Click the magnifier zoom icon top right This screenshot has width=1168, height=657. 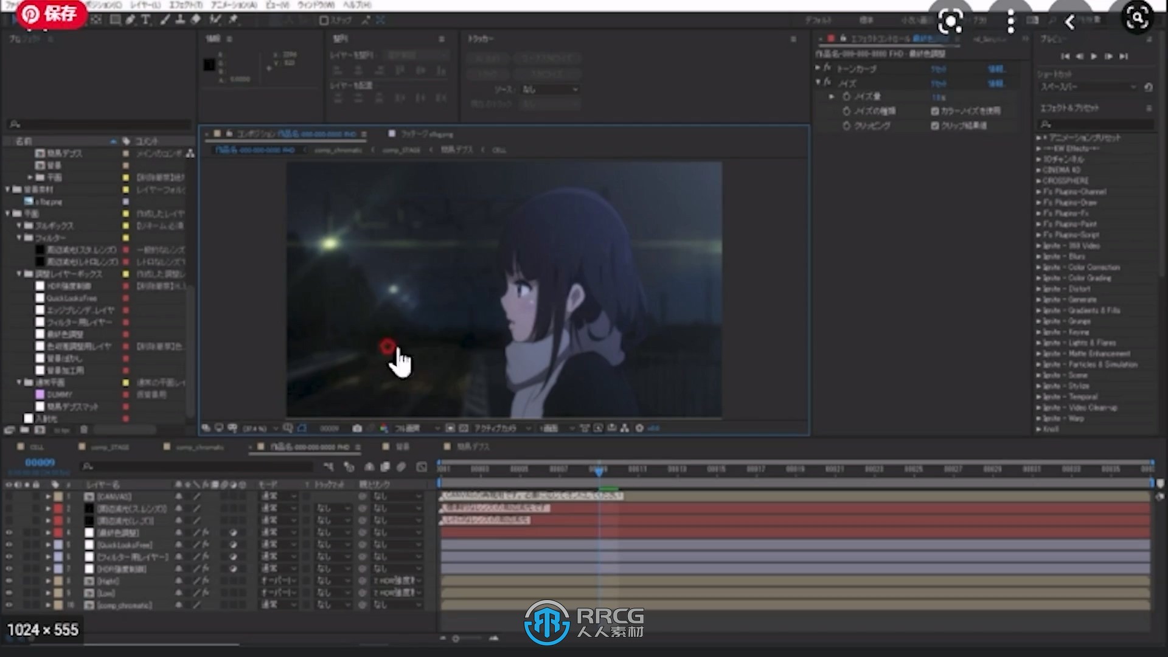[x=1137, y=17]
